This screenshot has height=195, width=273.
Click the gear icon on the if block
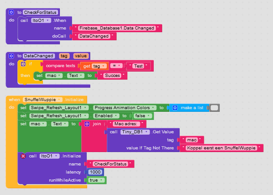[x=23, y=64]
